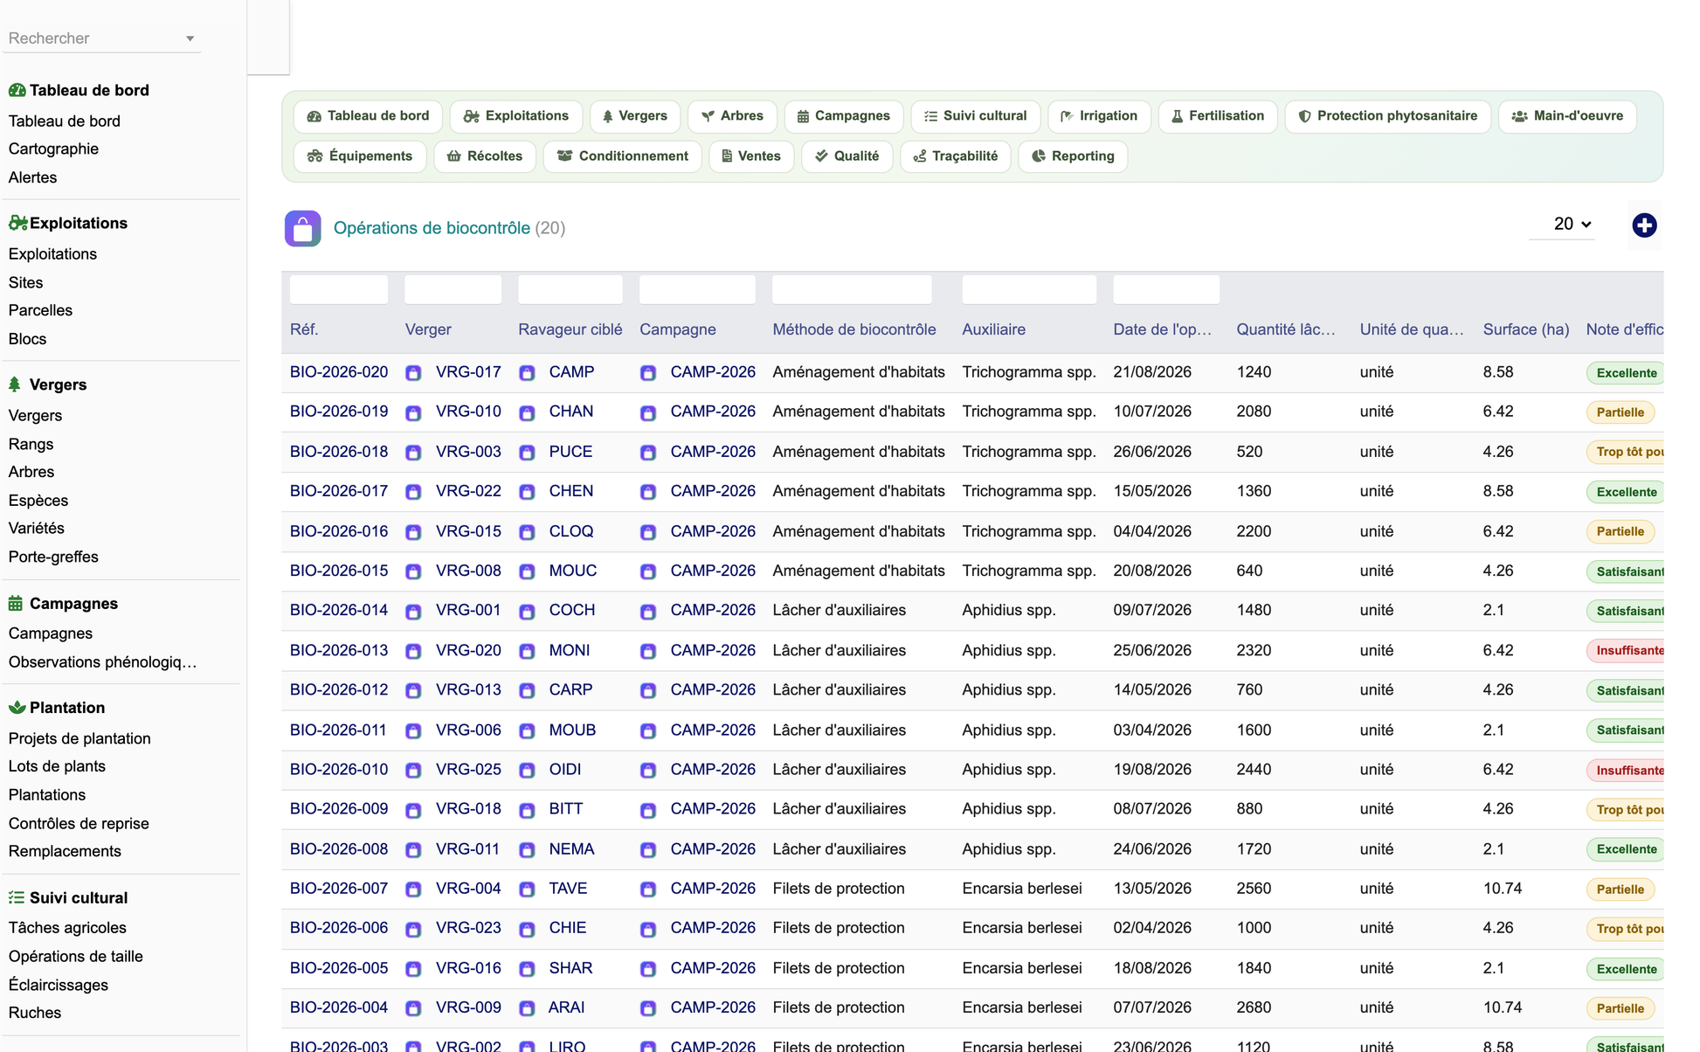Click the Insuffisante badge in BIO-2026-010 row
Viewport: 1700px width, 1052px height.
tap(1626, 771)
